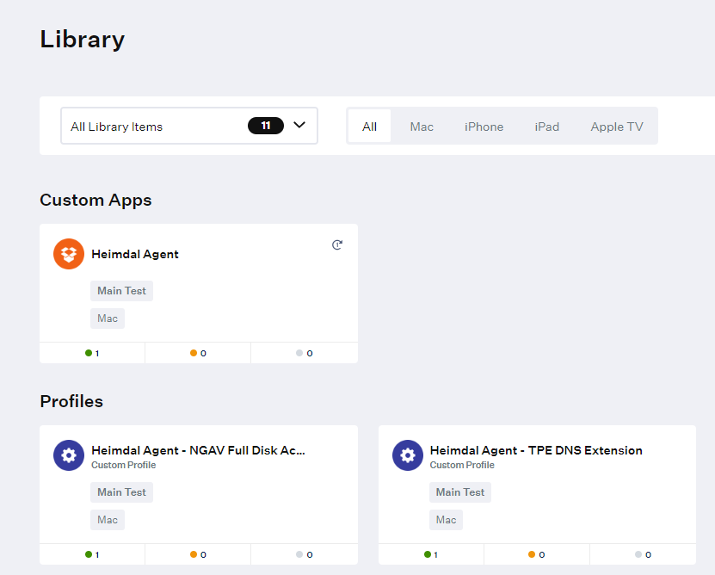
Task: Click gray status dot on TPE DNS Extension card
Action: pyautogui.click(x=638, y=554)
